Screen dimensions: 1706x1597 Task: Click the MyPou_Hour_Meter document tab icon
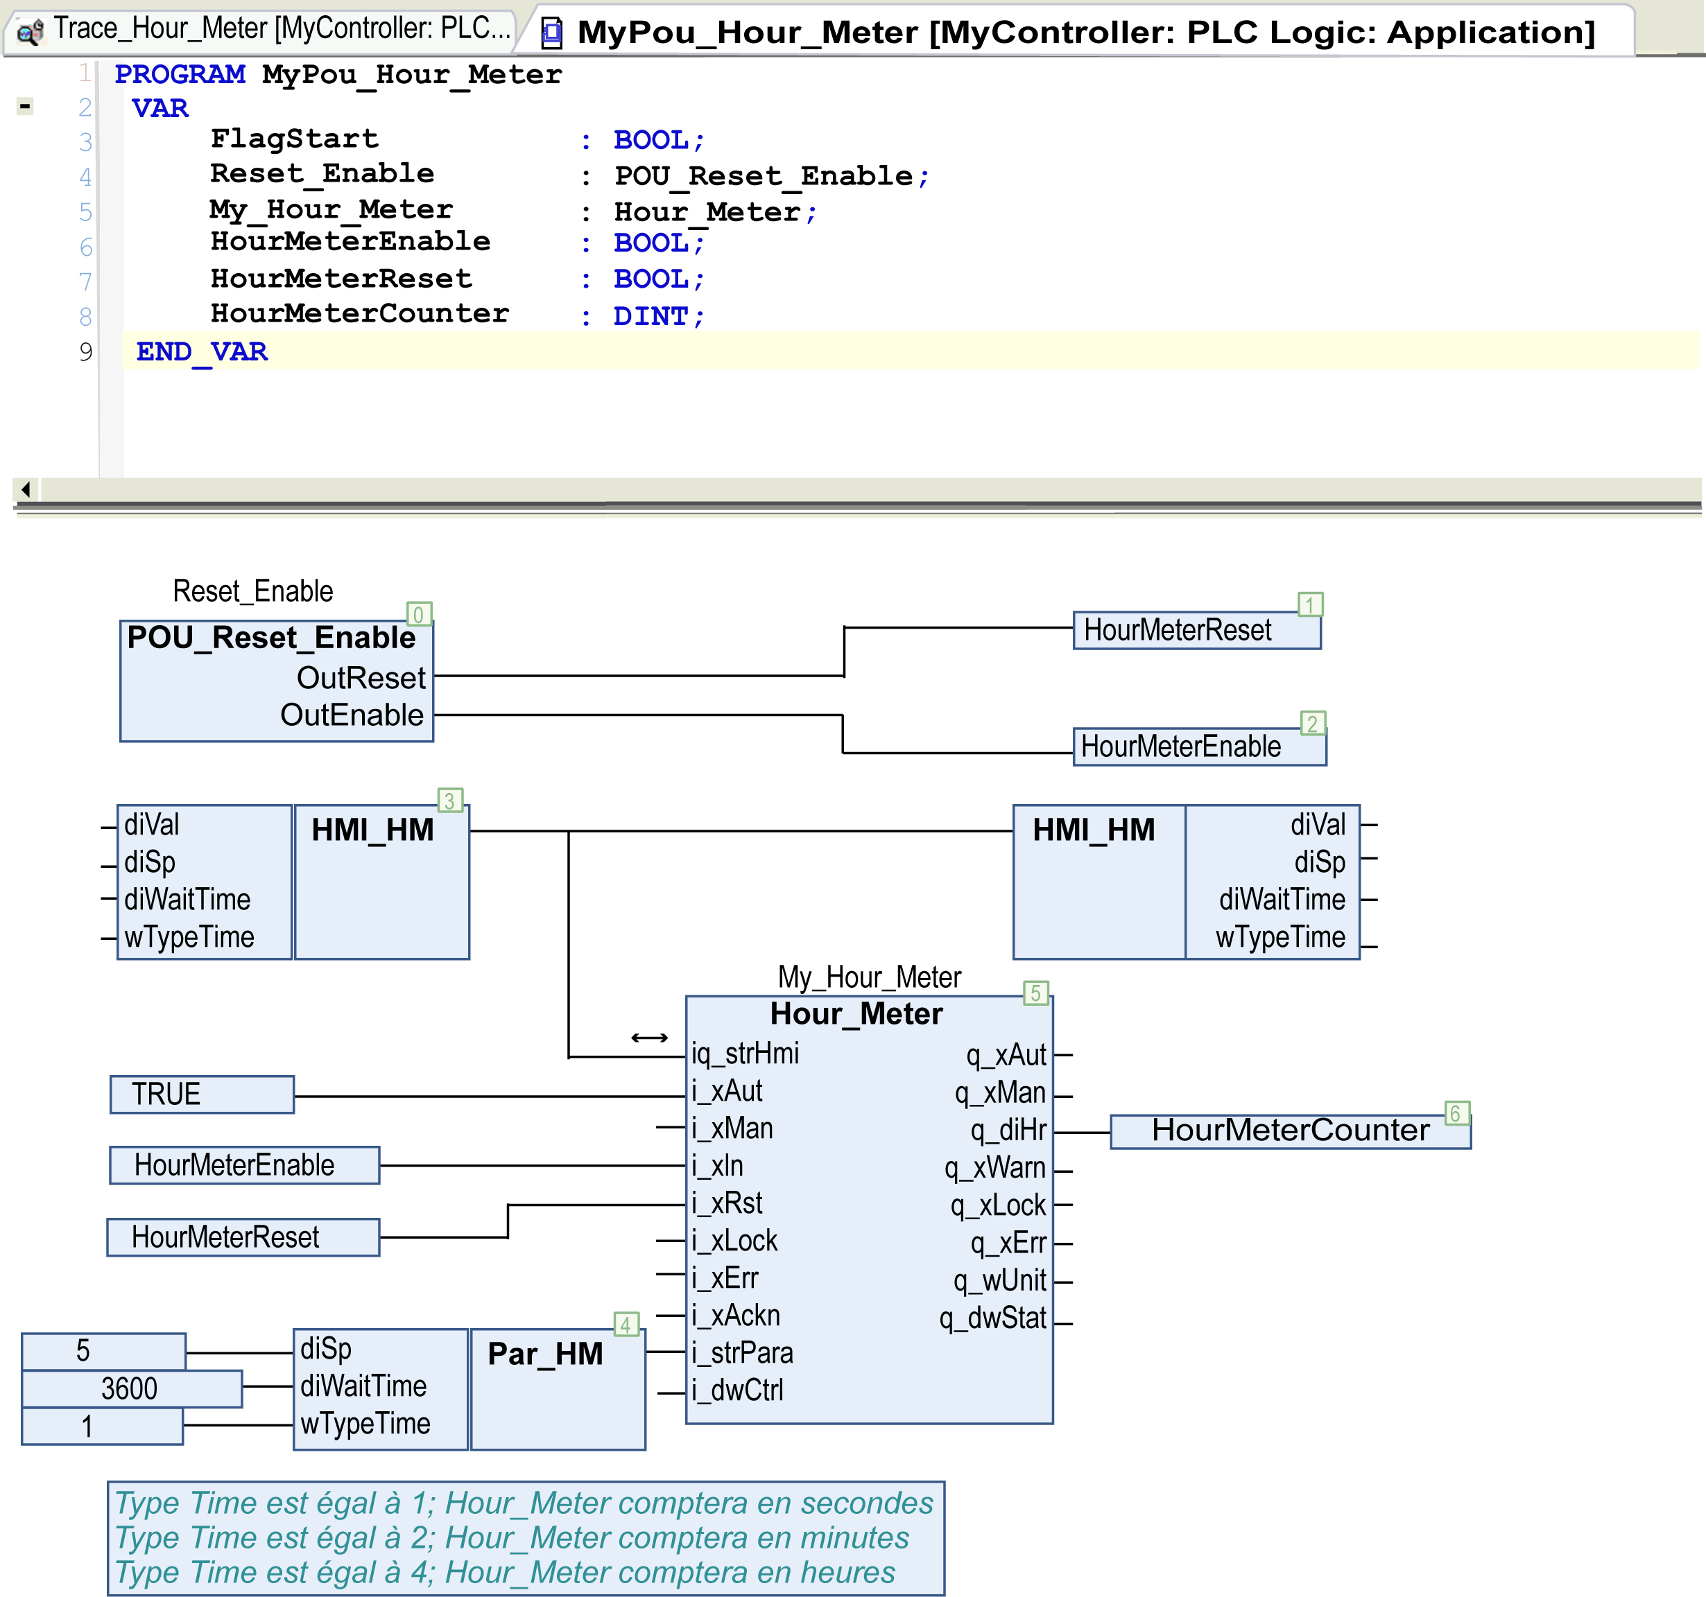point(552,33)
